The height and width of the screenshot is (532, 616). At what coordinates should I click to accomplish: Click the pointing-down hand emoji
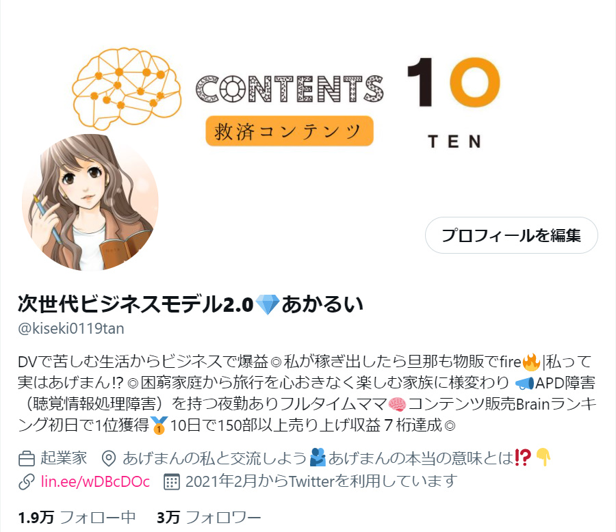coord(543,457)
